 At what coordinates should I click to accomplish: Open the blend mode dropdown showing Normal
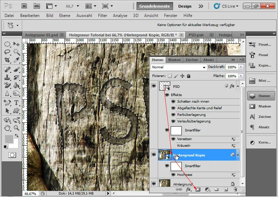click(x=179, y=67)
